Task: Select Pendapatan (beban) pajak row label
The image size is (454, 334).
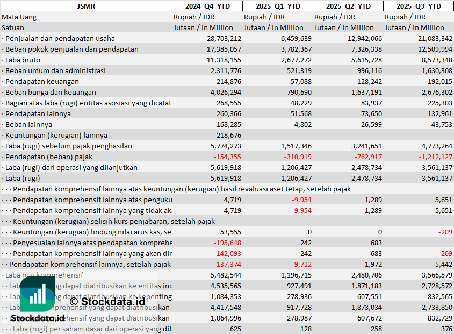Action: [47, 157]
